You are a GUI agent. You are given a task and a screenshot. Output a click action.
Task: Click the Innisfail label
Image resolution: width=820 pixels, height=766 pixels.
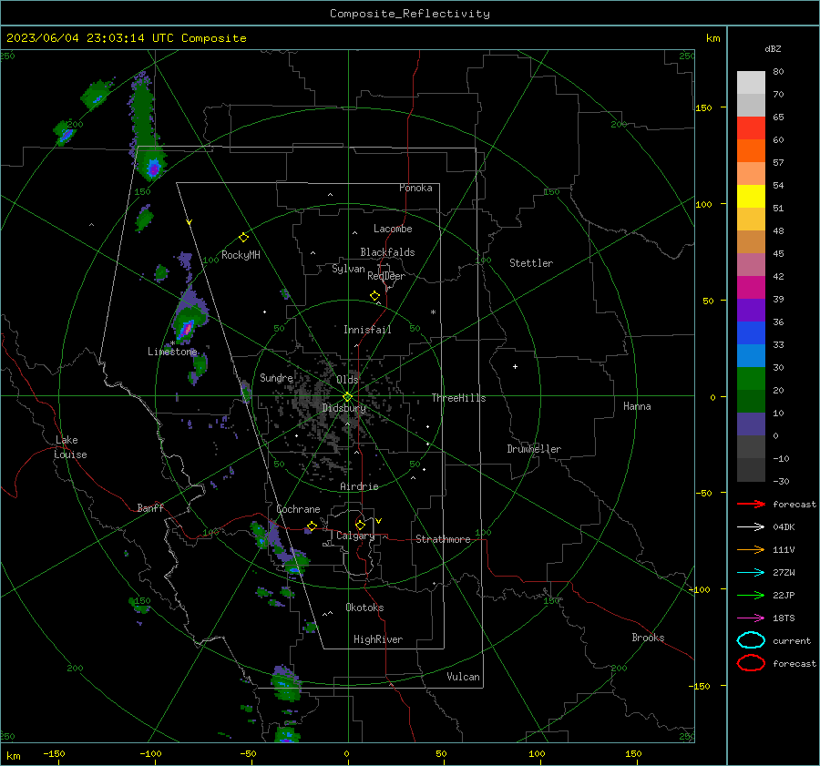coord(367,330)
